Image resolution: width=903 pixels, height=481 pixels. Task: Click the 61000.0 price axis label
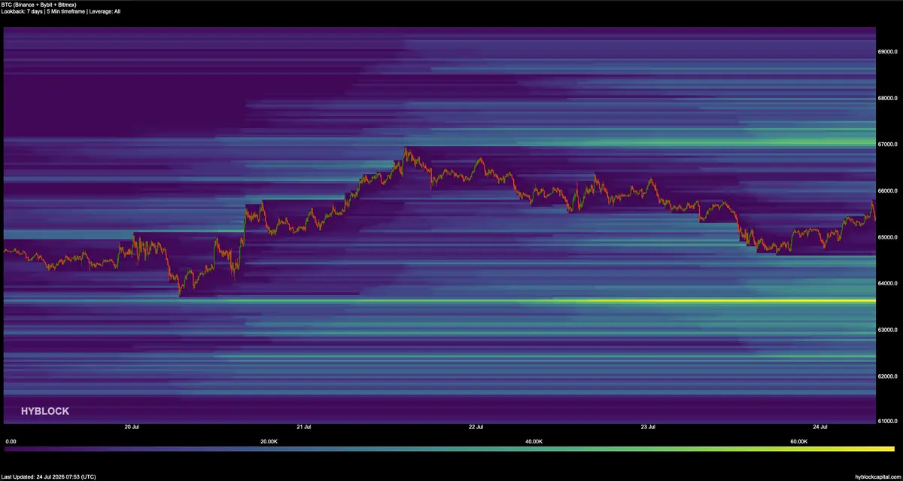point(889,422)
